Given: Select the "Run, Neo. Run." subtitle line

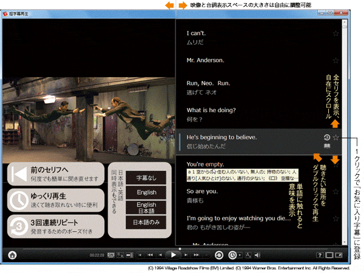Looking at the screenshot, I should tap(208, 83).
